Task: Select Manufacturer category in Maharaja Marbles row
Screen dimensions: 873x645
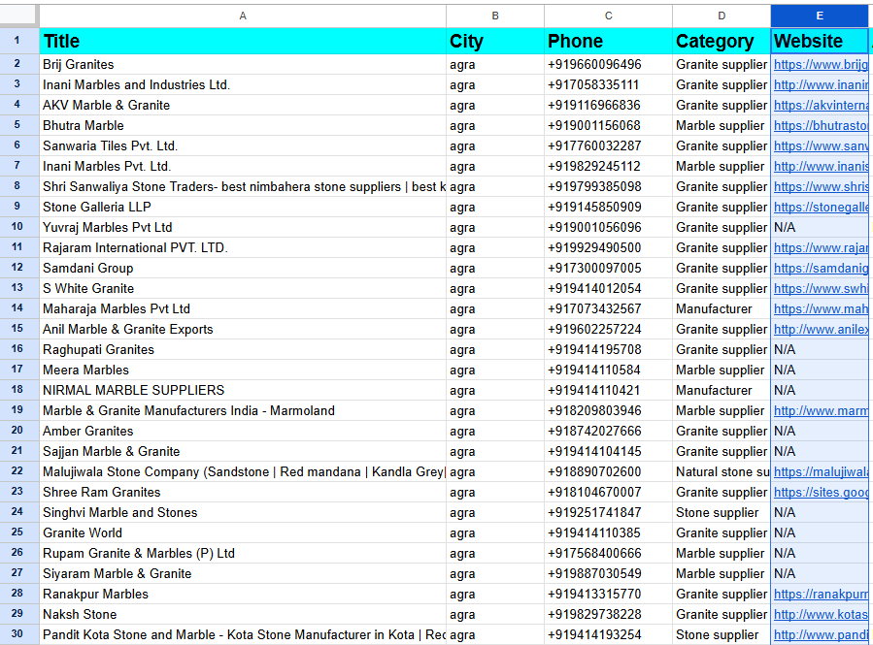Action: (722, 308)
